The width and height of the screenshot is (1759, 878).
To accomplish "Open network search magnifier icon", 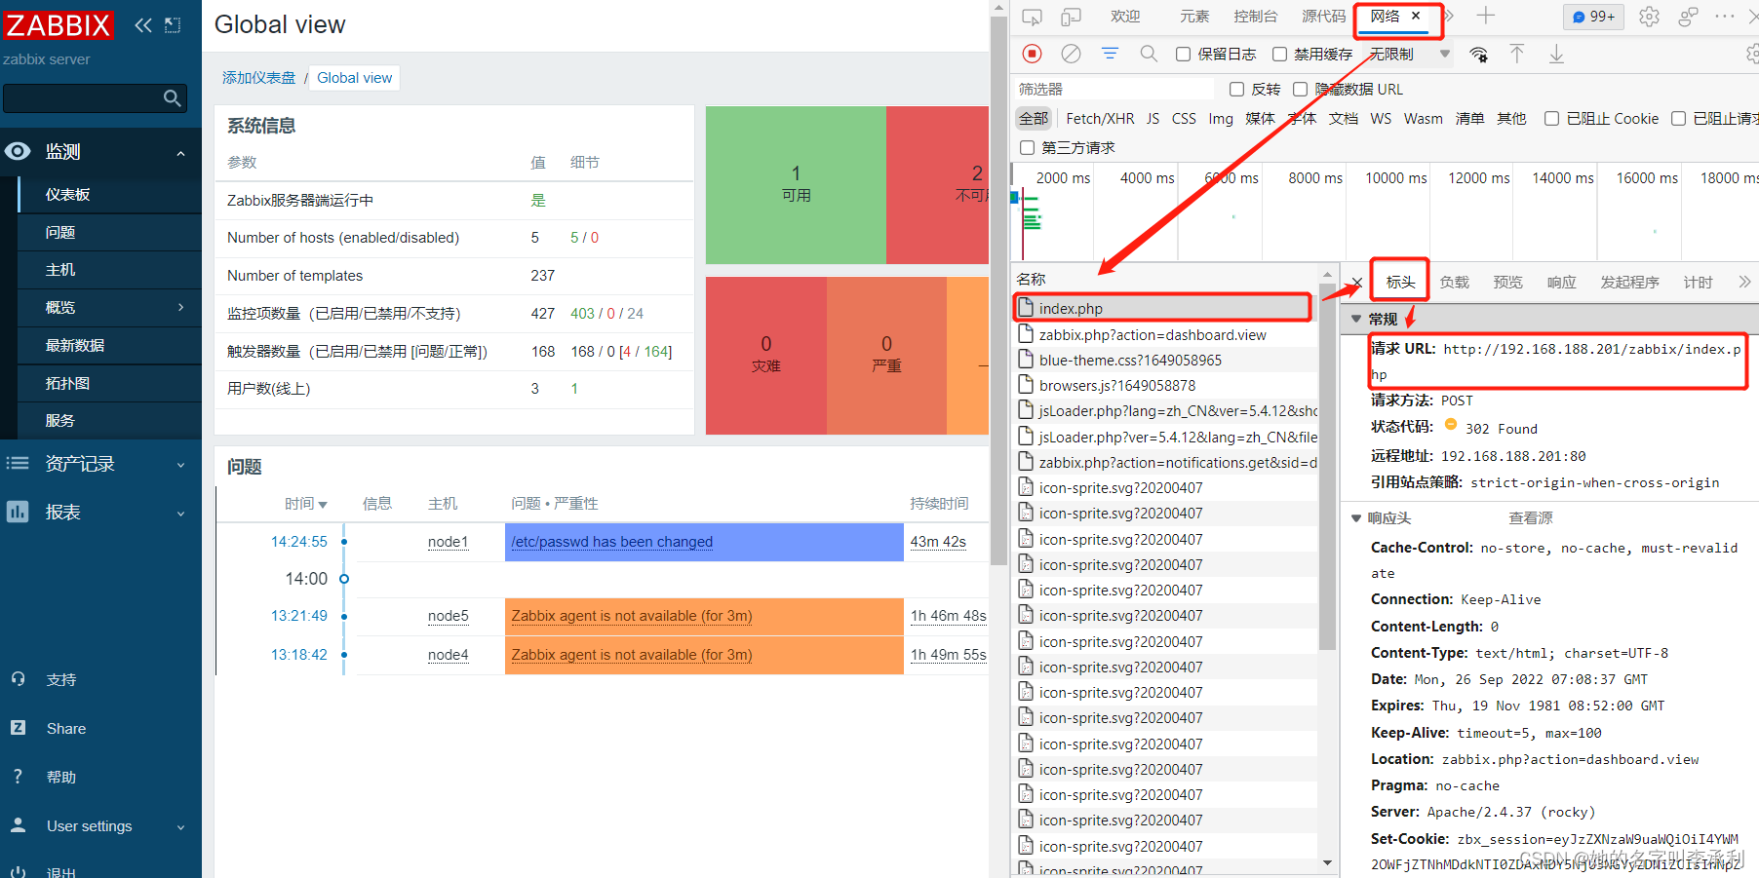I will [1149, 54].
